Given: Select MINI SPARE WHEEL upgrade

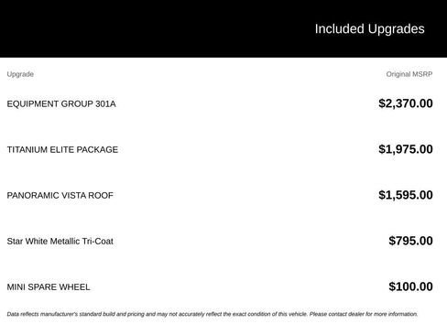Looking at the screenshot, I should (49, 287).
